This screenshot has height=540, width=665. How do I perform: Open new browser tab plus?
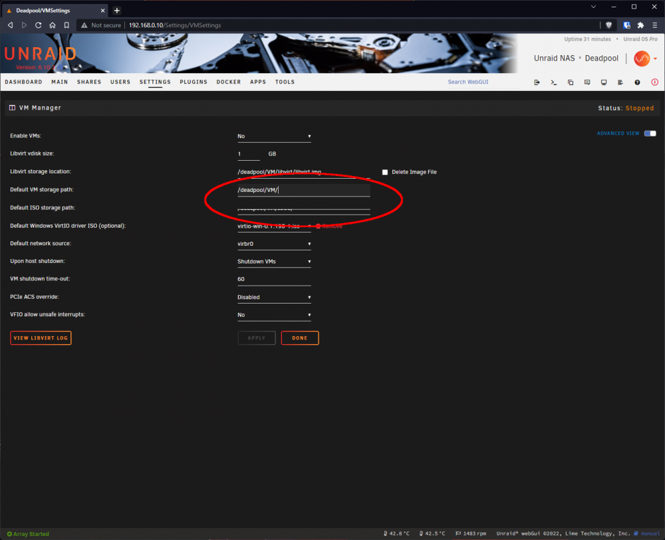click(x=117, y=11)
